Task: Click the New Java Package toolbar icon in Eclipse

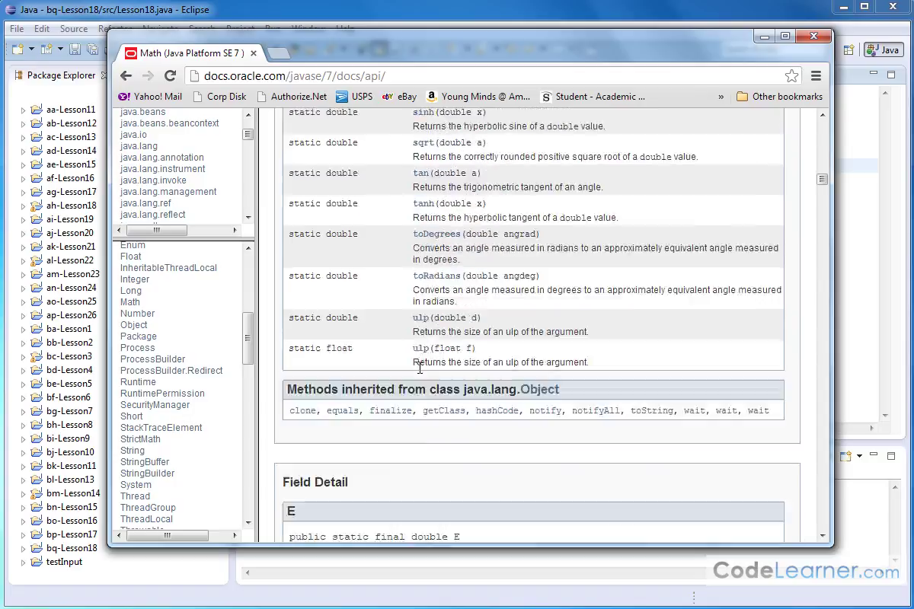Action: (46, 49)
